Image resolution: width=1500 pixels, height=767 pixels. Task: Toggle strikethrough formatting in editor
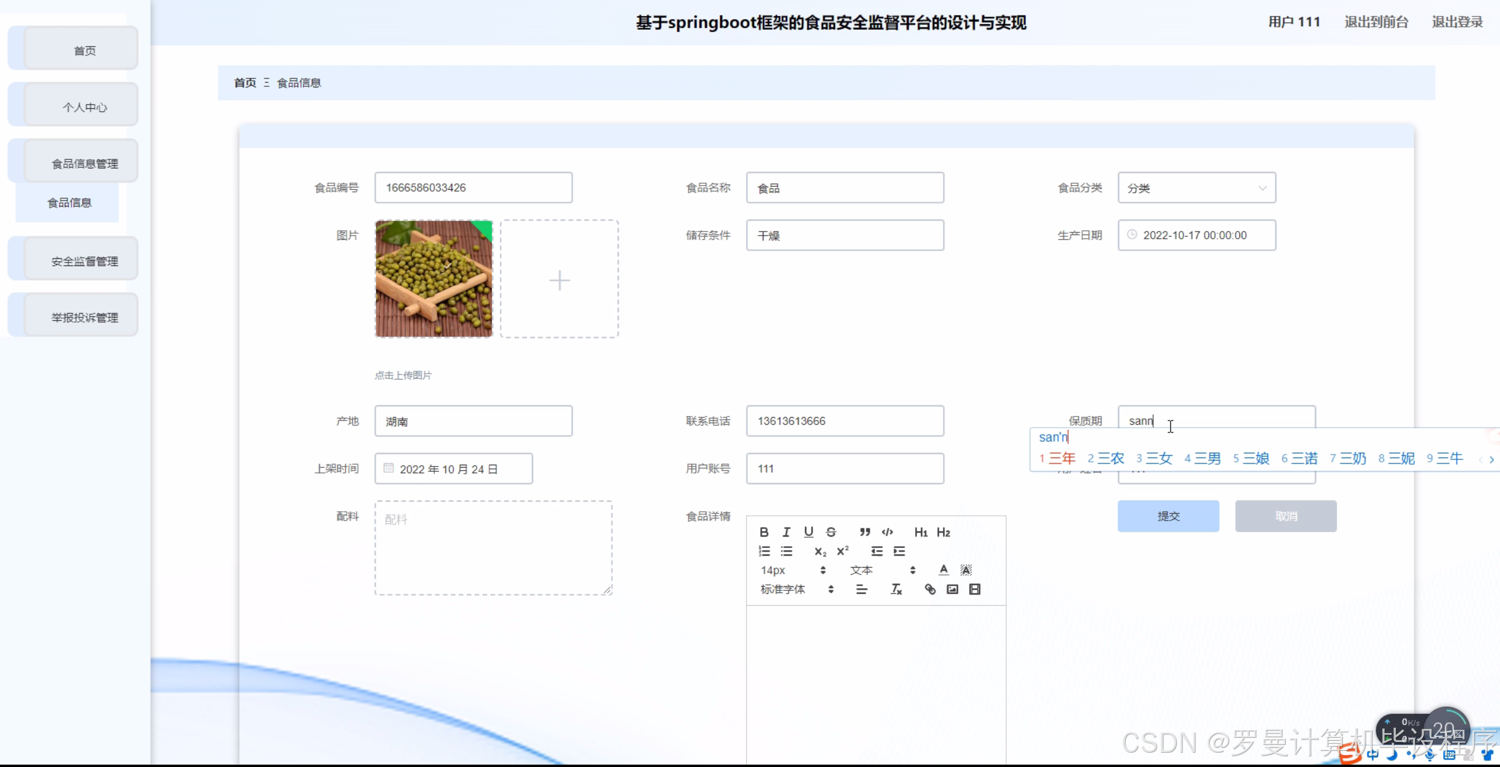point(831,532)
